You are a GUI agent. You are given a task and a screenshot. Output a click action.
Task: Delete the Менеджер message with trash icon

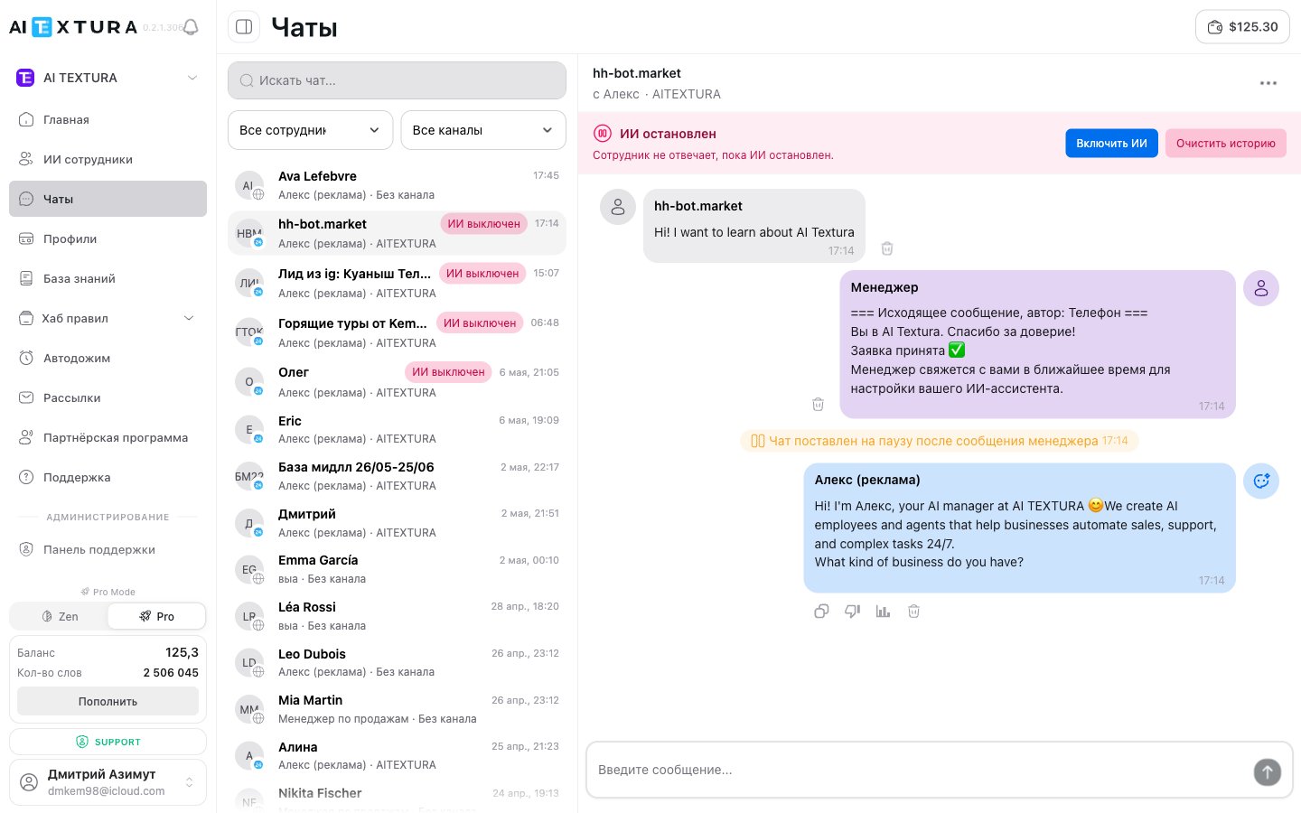coord(818,405)
